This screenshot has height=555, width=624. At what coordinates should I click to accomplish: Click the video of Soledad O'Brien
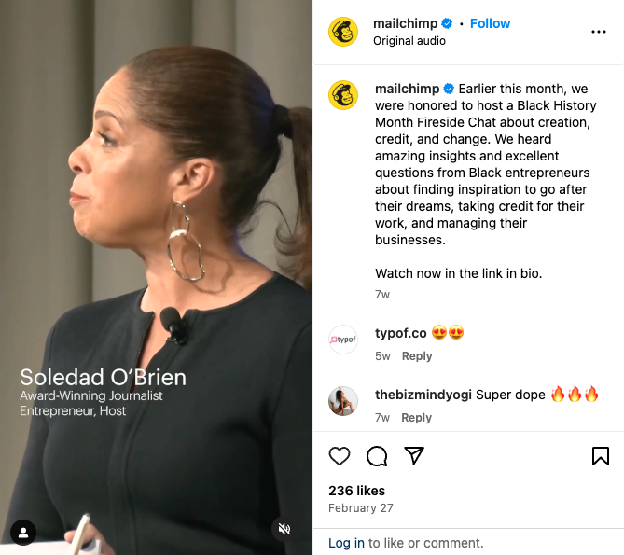point(156,277)
